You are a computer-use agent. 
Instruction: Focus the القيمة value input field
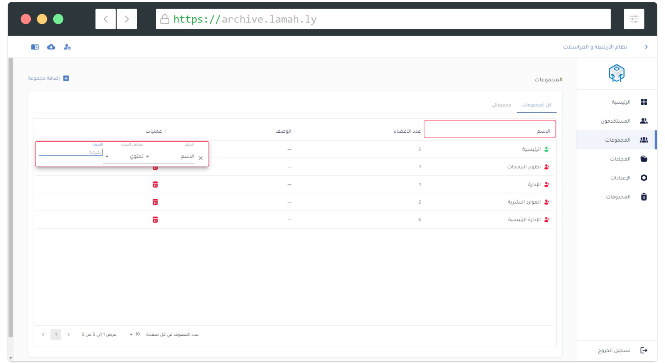[71, 152]
